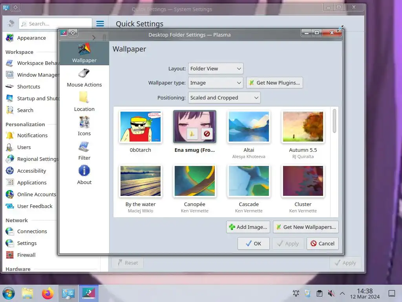Open the clipboard tray icon

click(x=320, y=293)
